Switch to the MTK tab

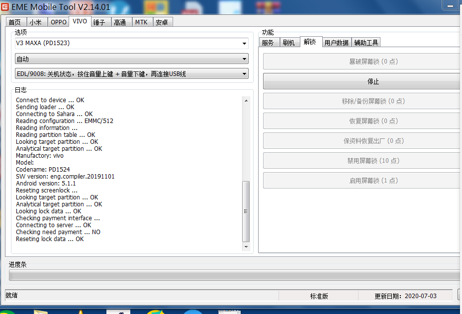[x=142, y=22]
